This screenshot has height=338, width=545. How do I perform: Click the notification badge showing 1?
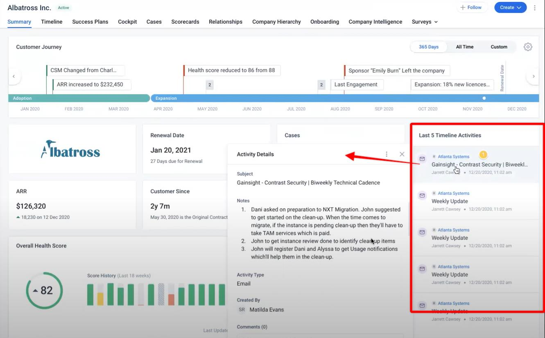(483, 155)
